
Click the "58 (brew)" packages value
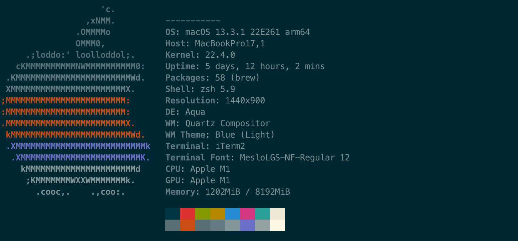point(237,78)
